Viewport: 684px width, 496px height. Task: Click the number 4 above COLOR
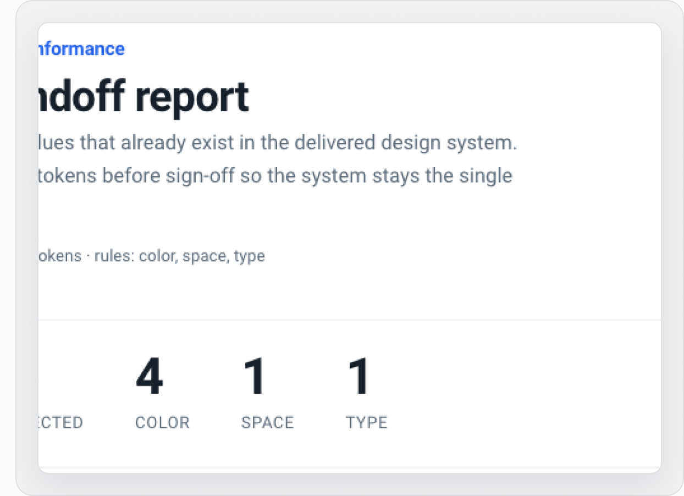coord(149,377)
